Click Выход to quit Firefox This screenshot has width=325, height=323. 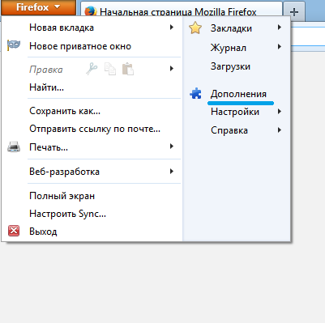tap(43, 232)
